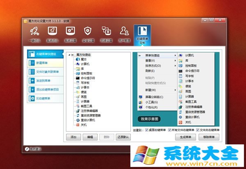
Task: Open the 安全设置 shield icon
Action: (x=88, y=31)
